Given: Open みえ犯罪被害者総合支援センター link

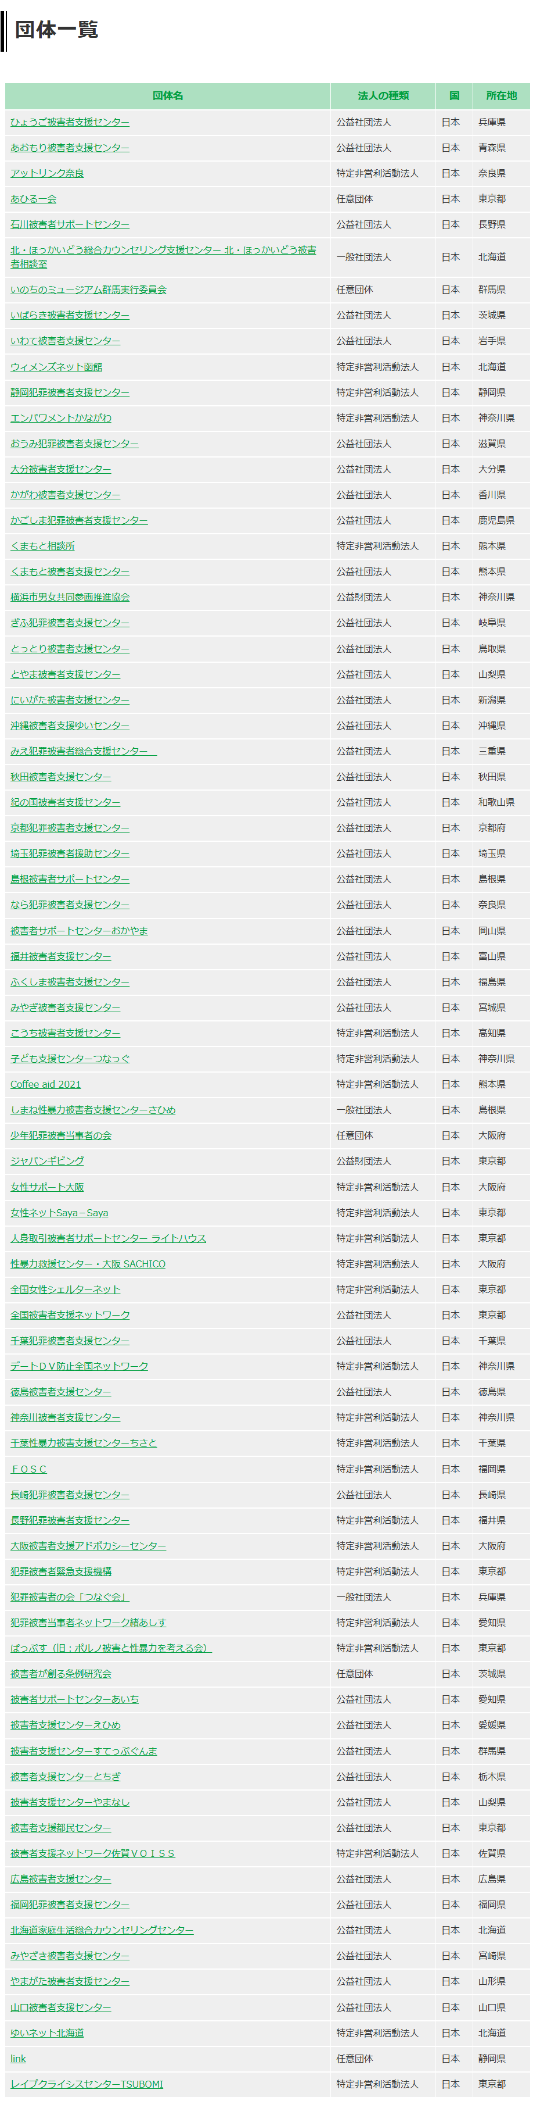Looking at the screenshot, I should click(84, 751).
